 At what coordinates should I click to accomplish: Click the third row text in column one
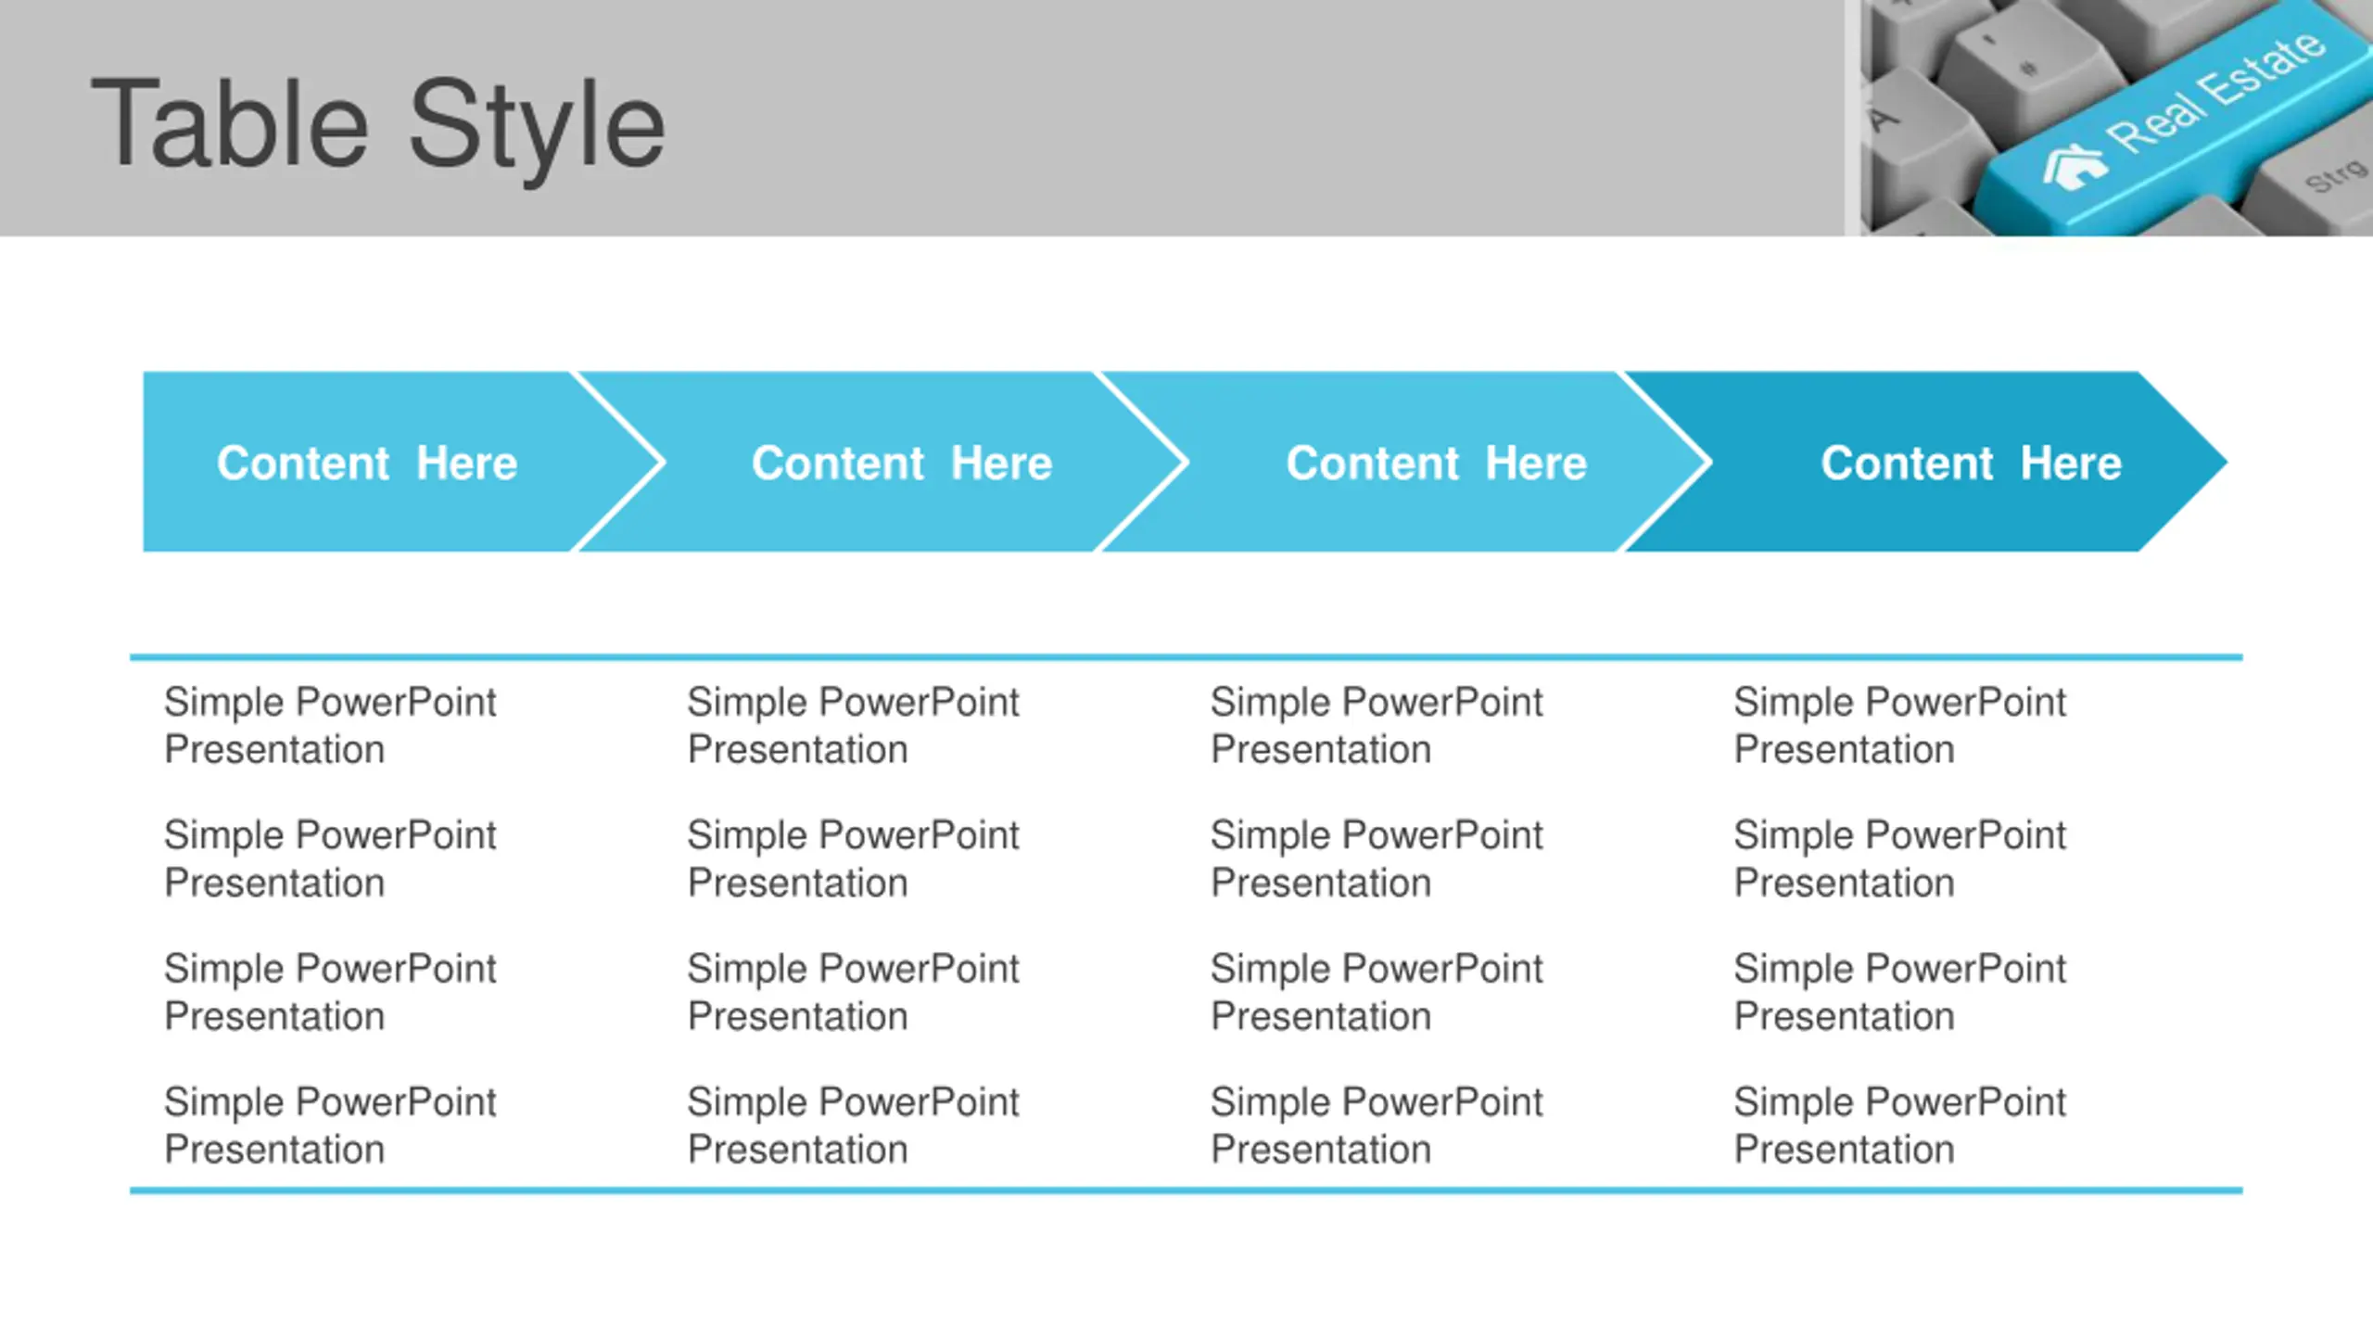pos(330,992)
